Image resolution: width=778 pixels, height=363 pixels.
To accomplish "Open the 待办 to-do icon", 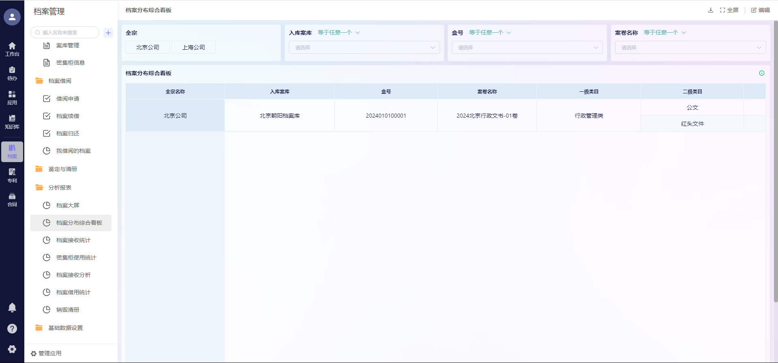I will tap(12, 73).
